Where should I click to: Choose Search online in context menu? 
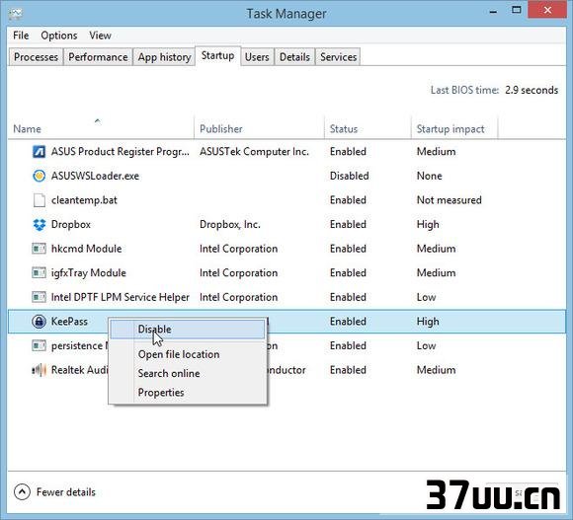(x=188, y=373)
